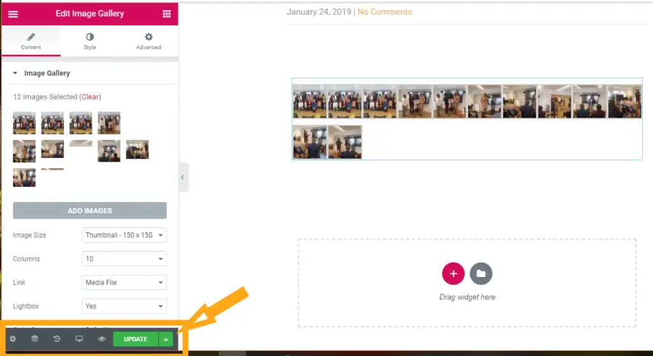Open the hamburger menu in Elementor header
The width and height of the screenshot is (653, 356).
tap(13, 14)
